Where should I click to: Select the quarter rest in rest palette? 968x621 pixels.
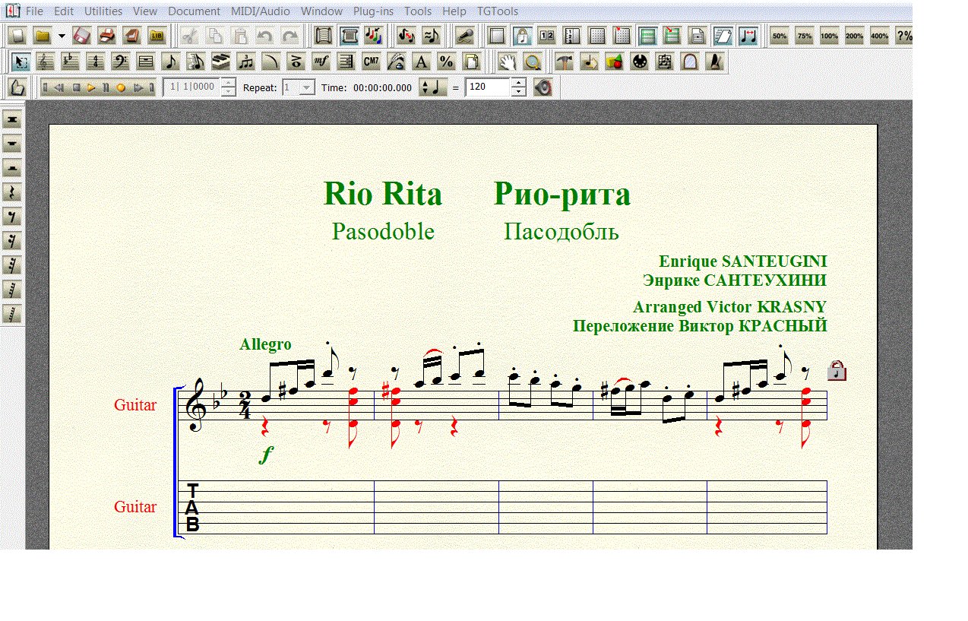pos(11,192)
